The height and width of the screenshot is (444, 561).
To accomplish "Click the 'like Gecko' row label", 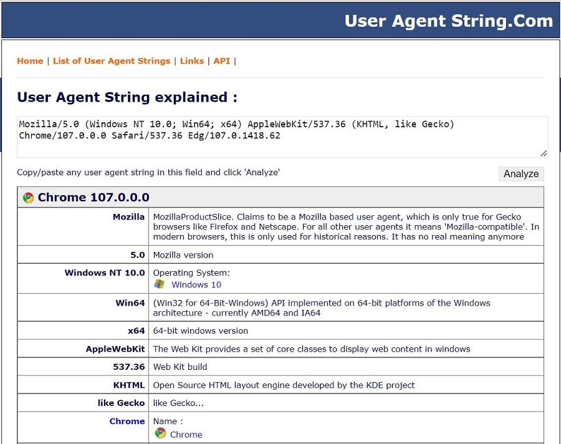I will 122,403.
